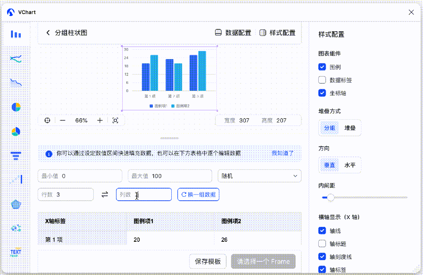Check the 轴标题 option

coord(322,244)
